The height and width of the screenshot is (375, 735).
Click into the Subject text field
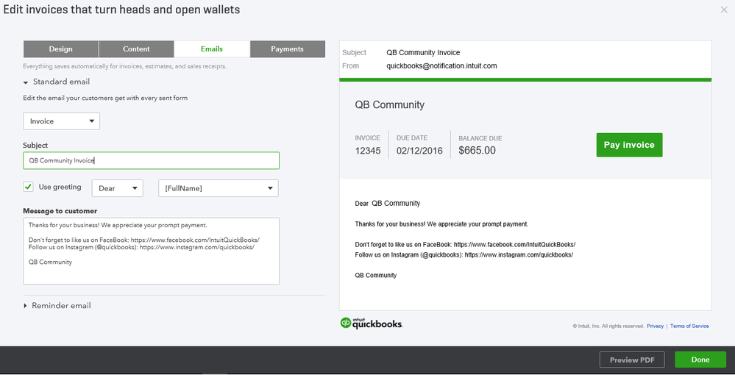(x=151, y=160)
